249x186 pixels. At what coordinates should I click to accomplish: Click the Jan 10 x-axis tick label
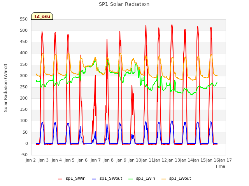[135, 160]
